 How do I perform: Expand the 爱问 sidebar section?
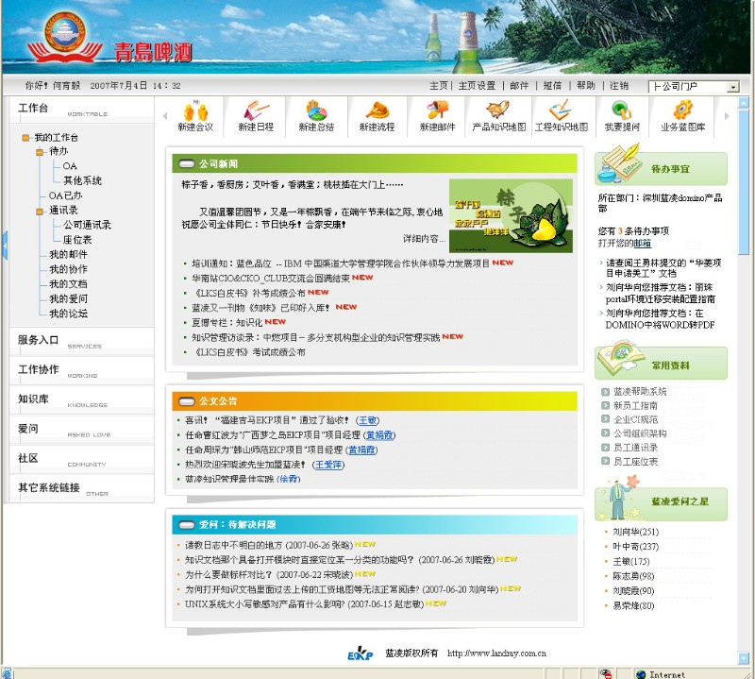(81, 430)
